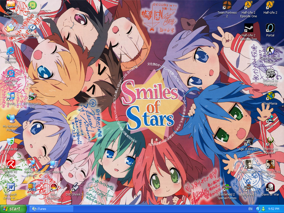Switch to the iTunes taskbar button

pos(51,209)
